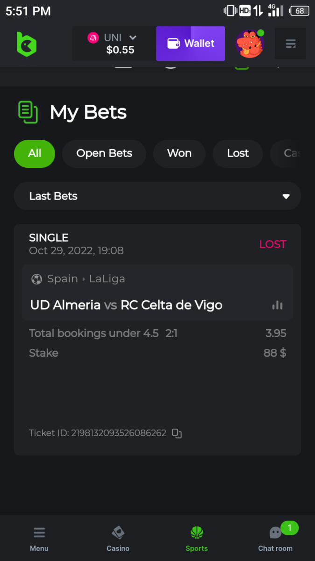This screenshot has width=315, height=561.
Task: Open the top-right hamburger menu icon
Action: (x=290, y=44)
